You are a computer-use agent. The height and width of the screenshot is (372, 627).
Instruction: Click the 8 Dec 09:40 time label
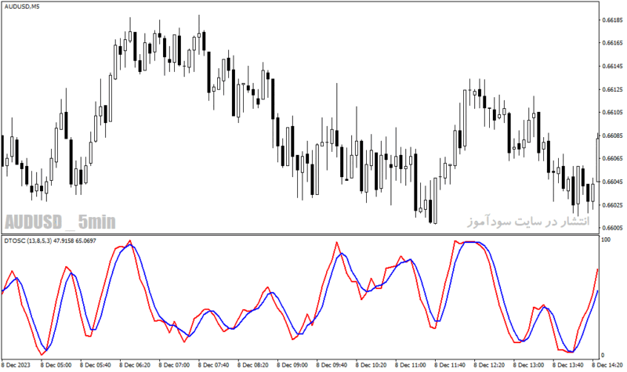[332, 365]
